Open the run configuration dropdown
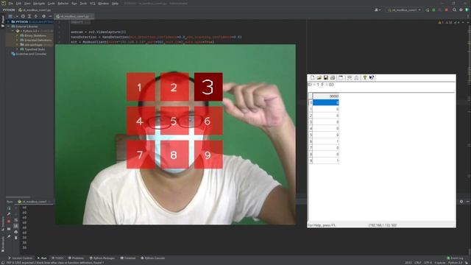471x265 pixels. tap(404, 10)
